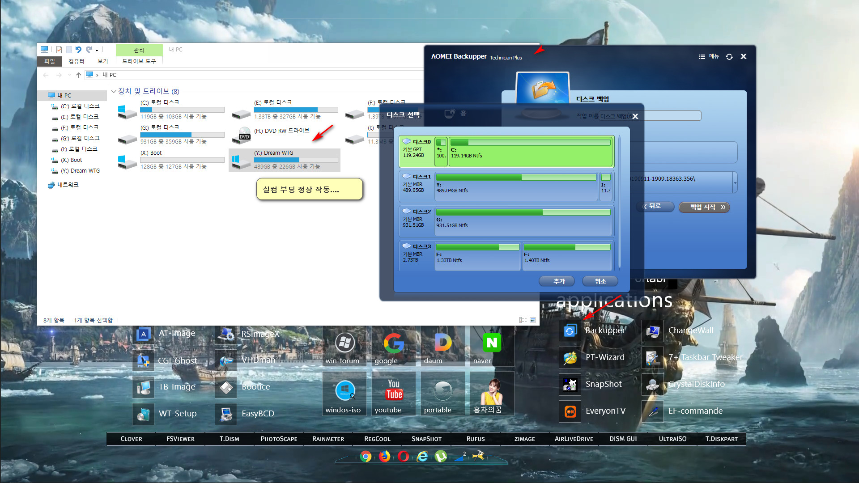Launch the CGI-Ghost icon

click(x=143, y=360)
